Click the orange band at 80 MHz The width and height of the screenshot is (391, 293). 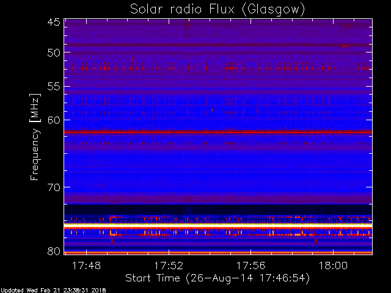coord(218,253)
